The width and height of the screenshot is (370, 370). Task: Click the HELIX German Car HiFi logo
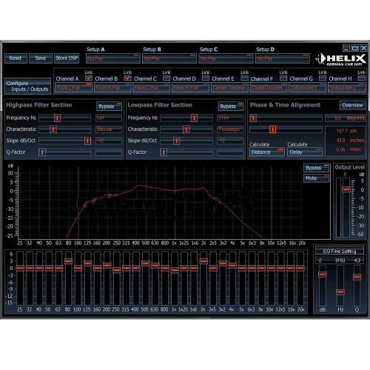click(x=340, y=59)
